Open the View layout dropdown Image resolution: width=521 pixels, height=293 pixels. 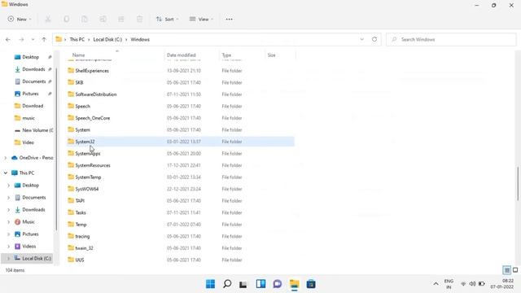click(201, 20)
